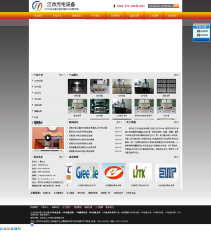Click 更多 in the 产品展示 section header
This screenshot has height=233, width=211.
click(177, 75)
